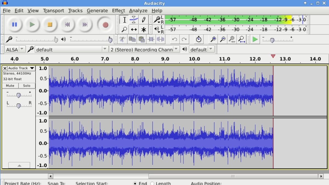Activate the Zoom tool

point(124,29)
